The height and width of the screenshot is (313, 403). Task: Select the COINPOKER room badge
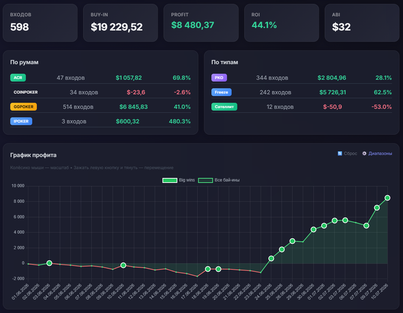coord(25,92)
